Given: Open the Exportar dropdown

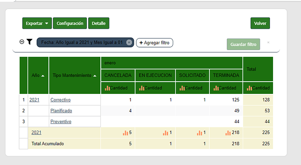Looking at the screenshot, I should pos(37,23).
